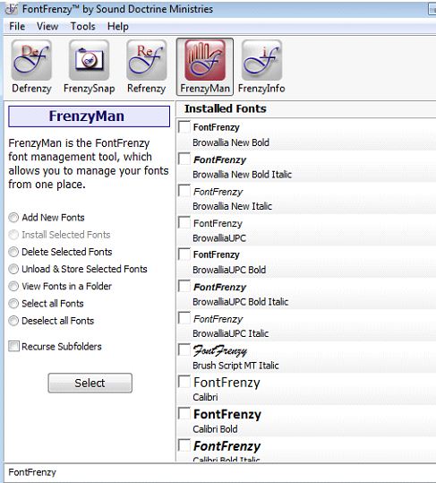The height and width of the screenshot is (483, 436).
Task: Check the Calibri font checkbox
Action: click(x=184, y=382)
